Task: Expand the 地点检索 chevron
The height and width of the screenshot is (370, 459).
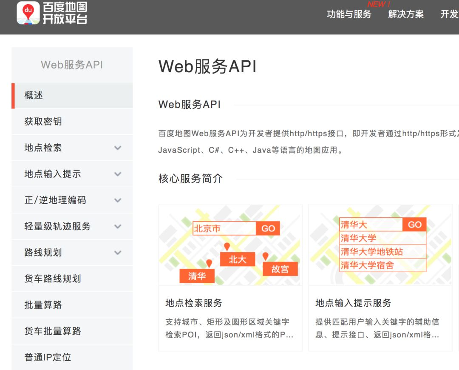Action: [x=118, y=148]
